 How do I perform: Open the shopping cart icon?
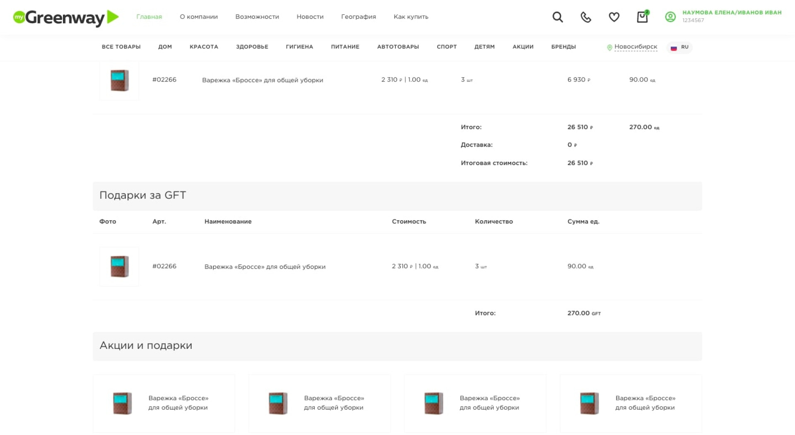(x=642, y=17)
